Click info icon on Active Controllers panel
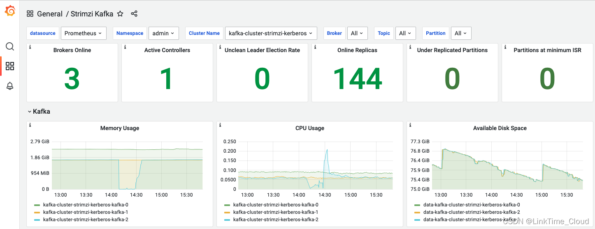 tap(125, 47)
